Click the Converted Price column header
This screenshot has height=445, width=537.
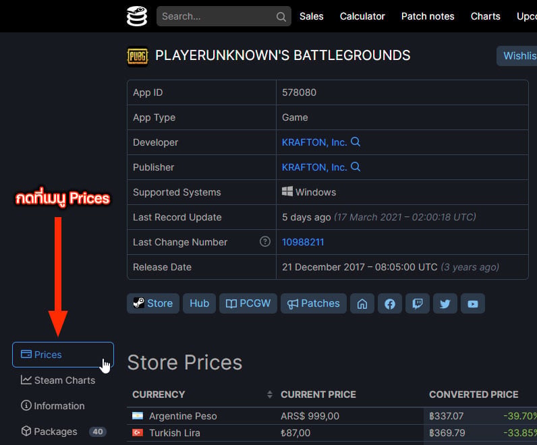pos(474,394)
